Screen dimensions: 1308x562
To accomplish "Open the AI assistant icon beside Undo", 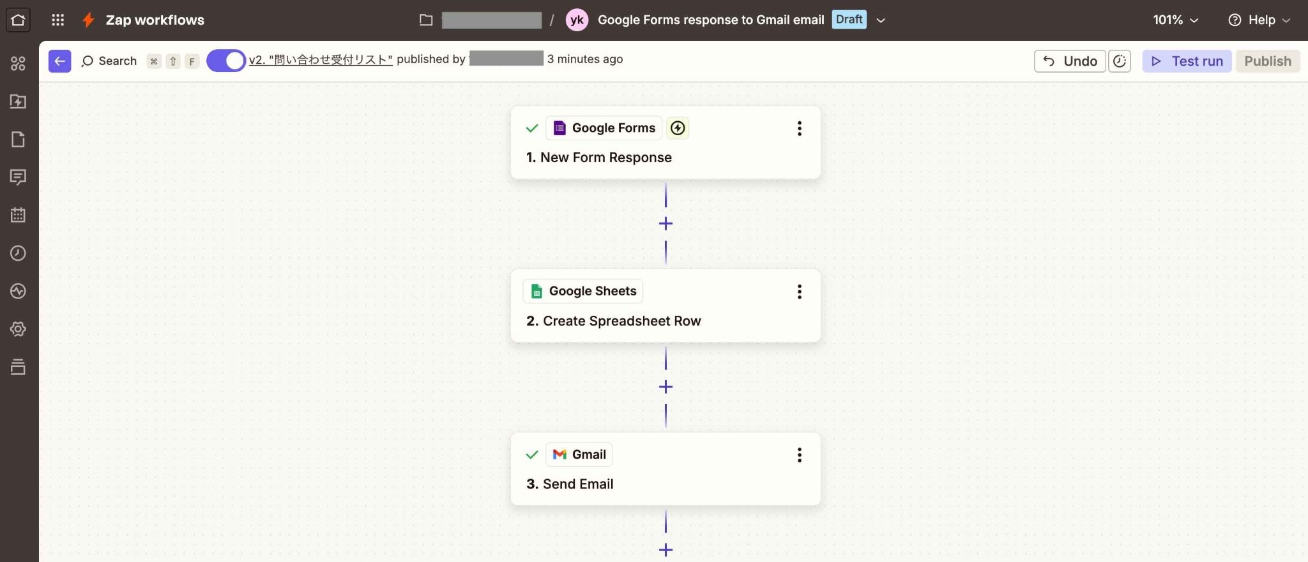I will 1120,61.
